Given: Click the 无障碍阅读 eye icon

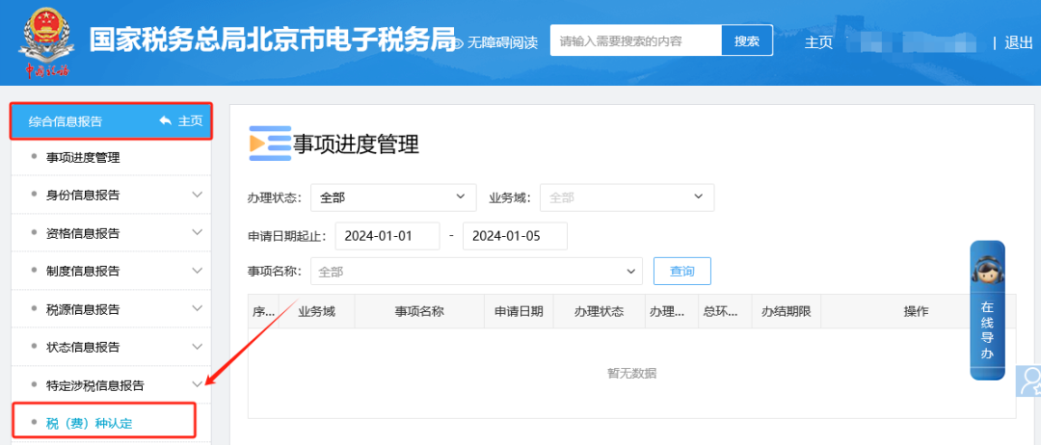Looking at the screenshot, I should 459,41.
